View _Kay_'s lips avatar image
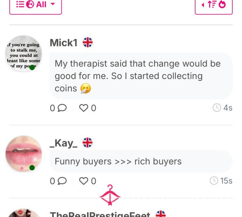This screenshot has height=217, width=242. click(23, 154)
